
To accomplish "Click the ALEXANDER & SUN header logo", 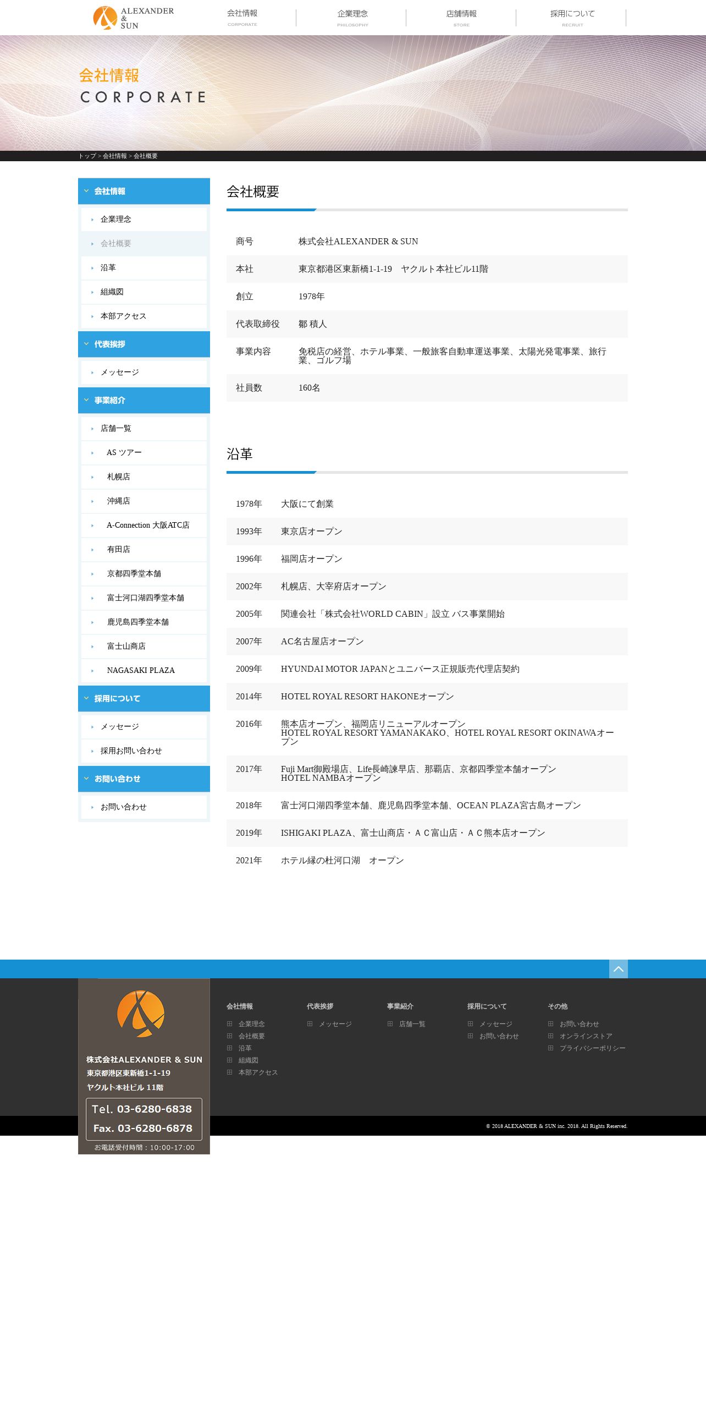I will pos(134,18).
